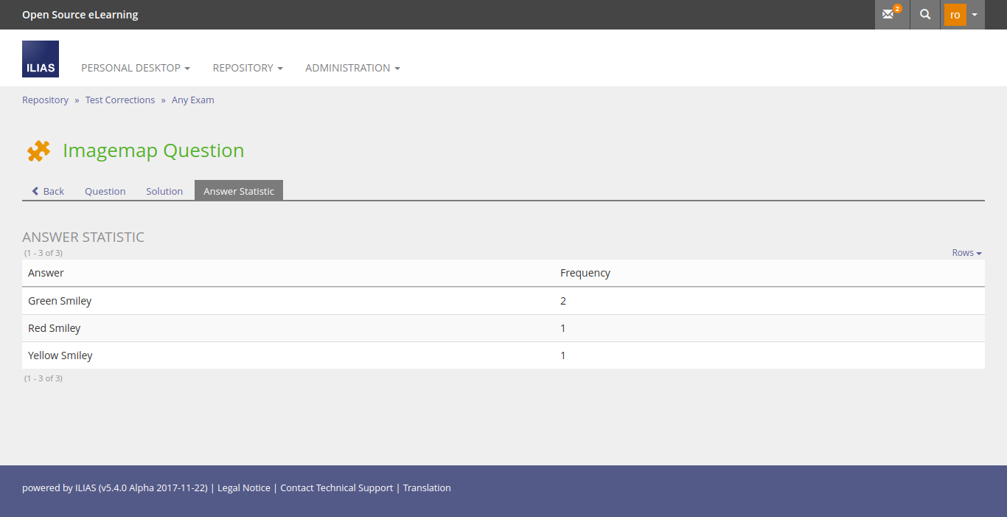Click the ILIAS logo
Viewport: 1007px width, 517px height.
(41, 59)
